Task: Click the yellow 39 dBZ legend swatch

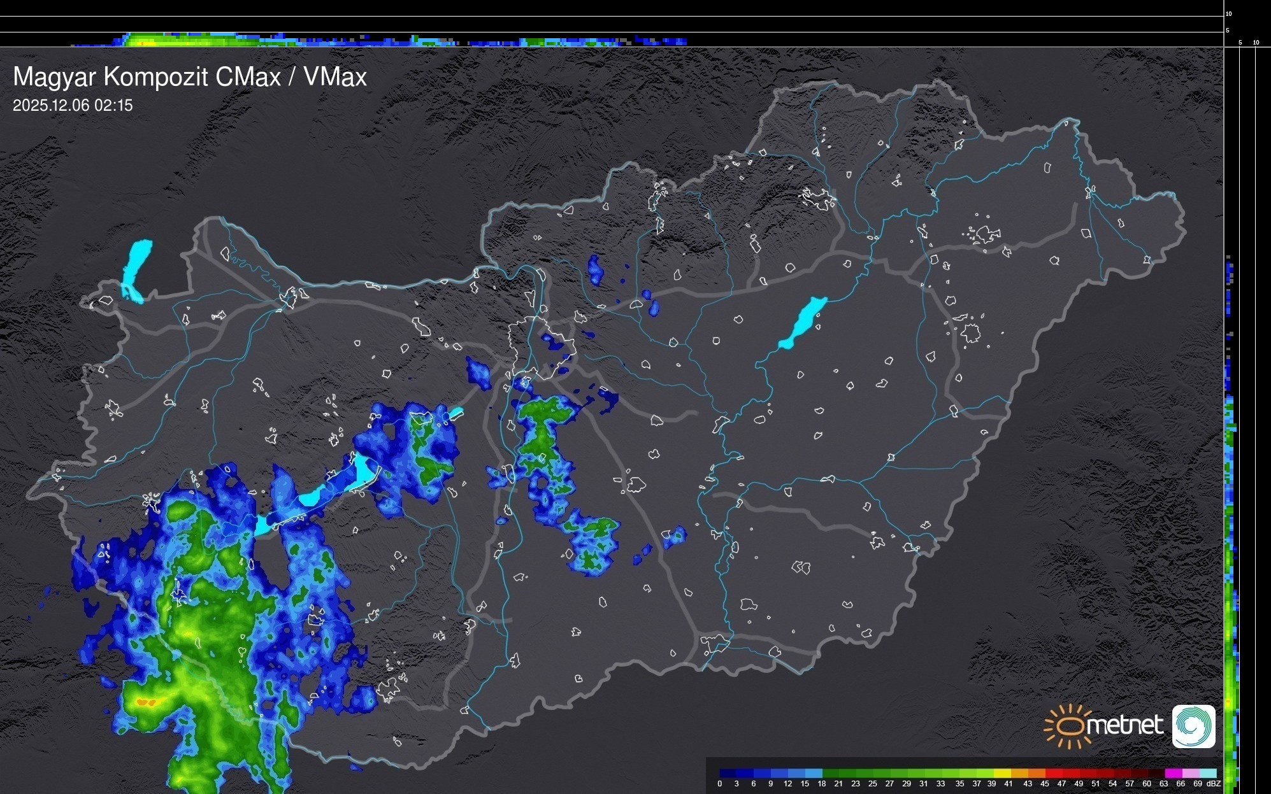Action: [x=1002, y=773]
